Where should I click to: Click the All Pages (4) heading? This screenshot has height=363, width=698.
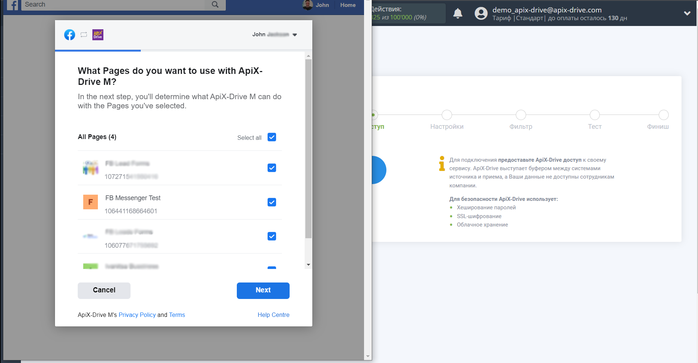(97, 137)
